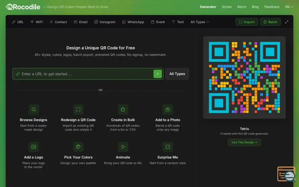Click "Bring your QR code to life" text
299x187 pixels.
point(123,163)
